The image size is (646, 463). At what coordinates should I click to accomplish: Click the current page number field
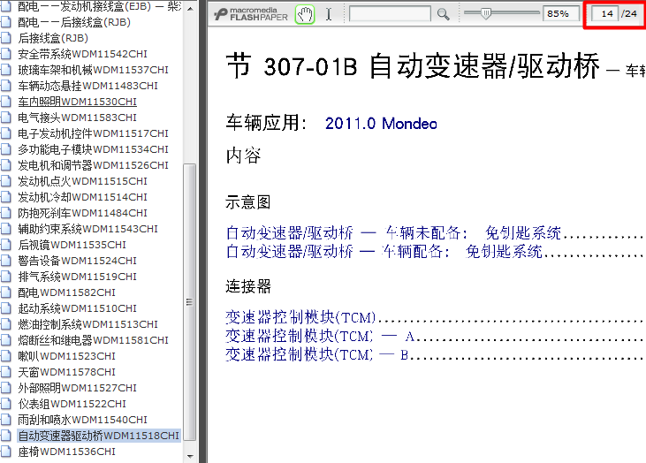(x=606, y=14)
